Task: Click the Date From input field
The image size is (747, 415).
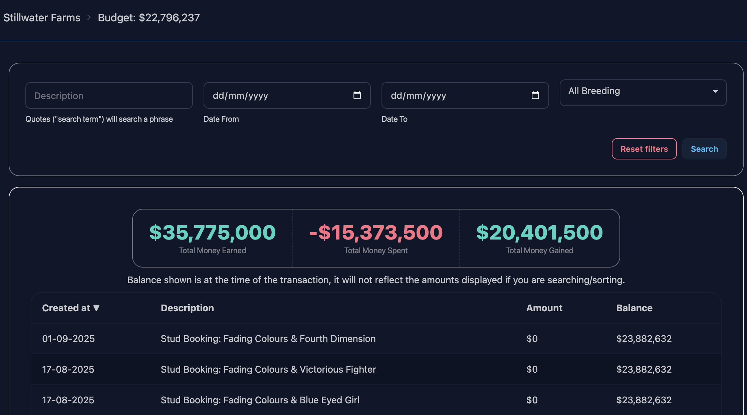Action: tap(277, 95)
